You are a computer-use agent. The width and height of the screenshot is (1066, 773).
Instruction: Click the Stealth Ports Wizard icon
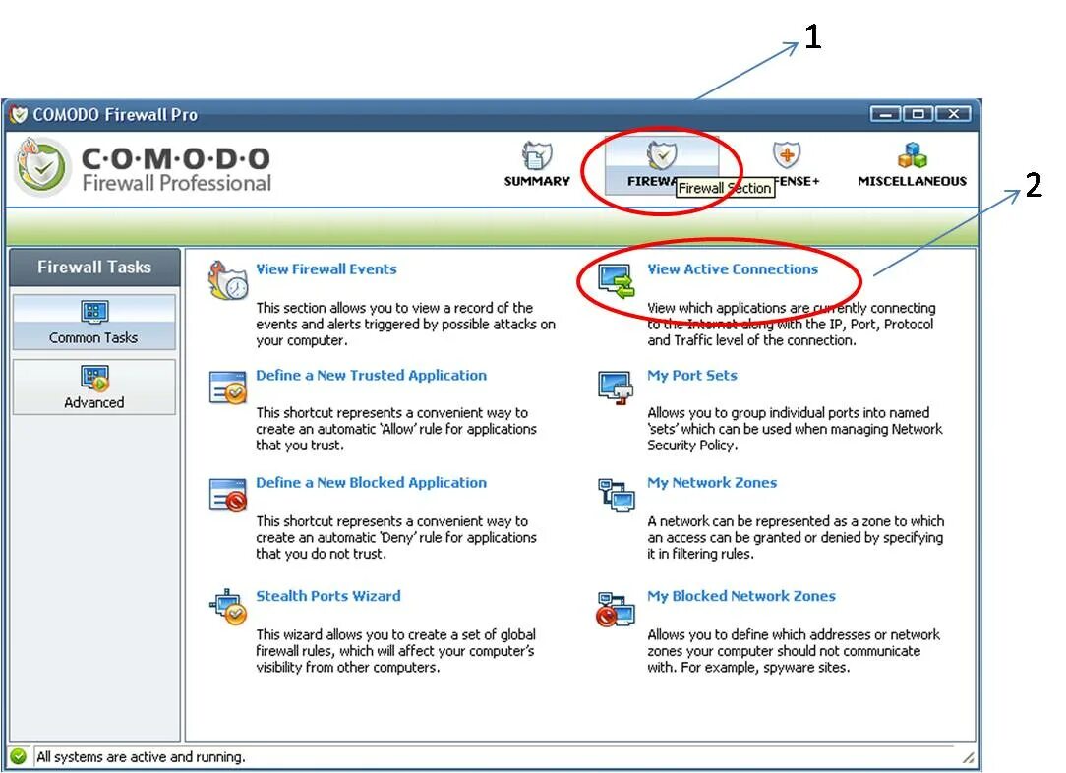228,607
